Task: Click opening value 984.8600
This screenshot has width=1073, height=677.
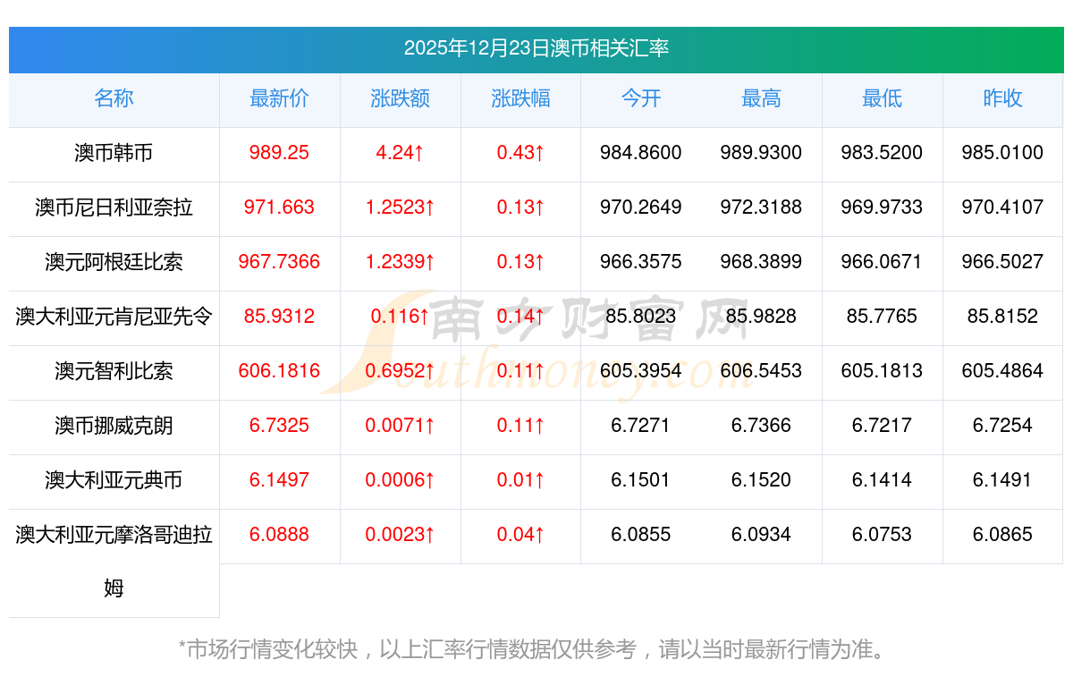Action: tap(641, 153)
